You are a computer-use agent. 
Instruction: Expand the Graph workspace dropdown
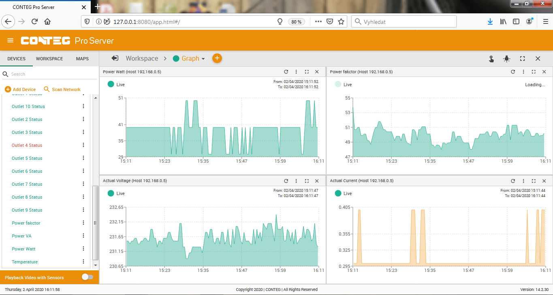[203, 59]
